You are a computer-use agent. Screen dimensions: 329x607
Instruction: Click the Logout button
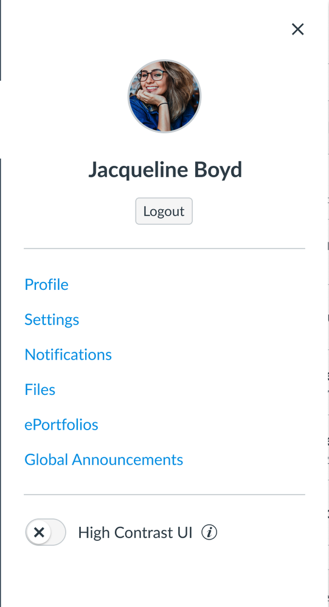(x=164, y=211)
